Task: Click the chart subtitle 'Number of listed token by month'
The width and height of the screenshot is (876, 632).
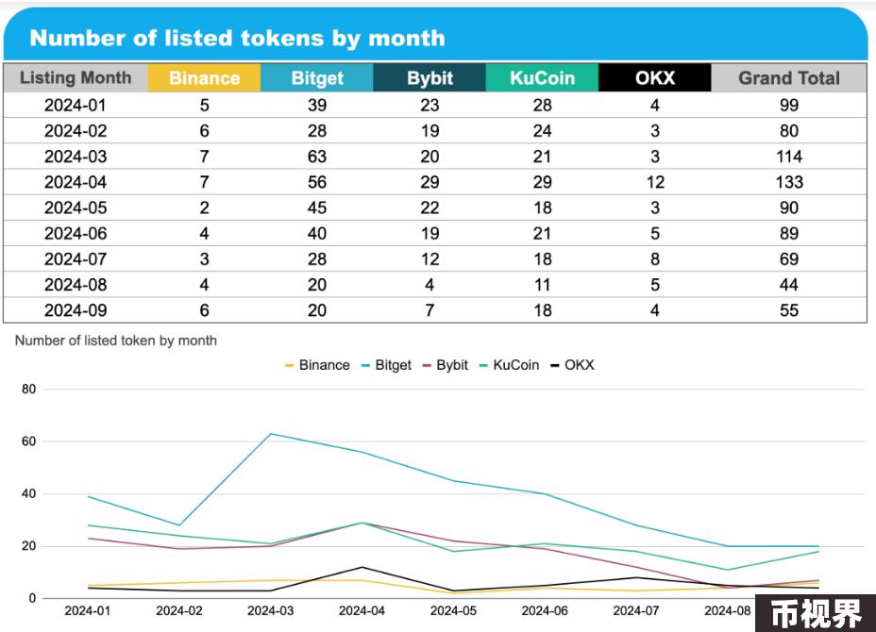Action: [116, 341]
